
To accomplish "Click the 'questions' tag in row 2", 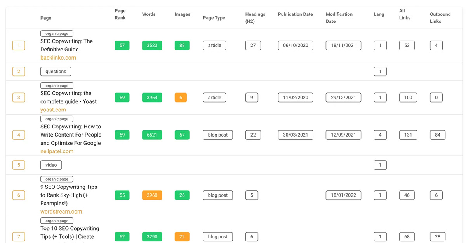I will tap(56, 72).
